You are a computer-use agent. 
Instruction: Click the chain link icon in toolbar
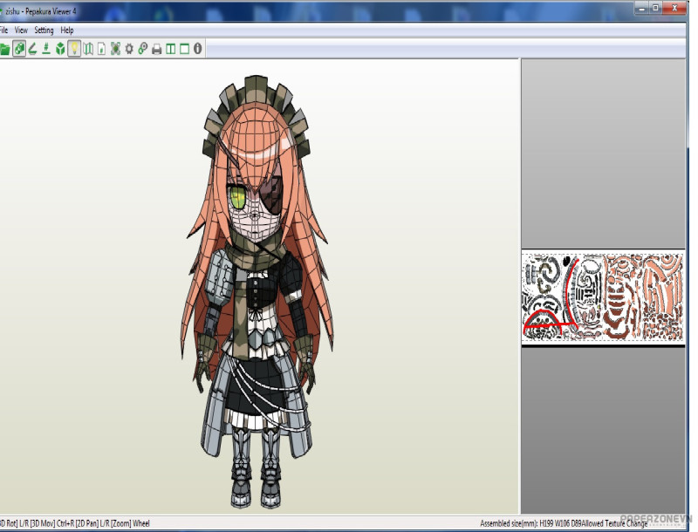click(x=143, y=49)
